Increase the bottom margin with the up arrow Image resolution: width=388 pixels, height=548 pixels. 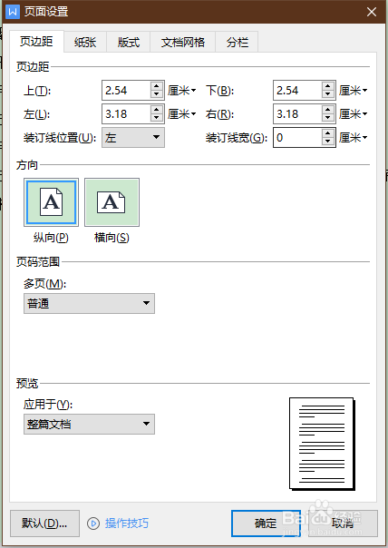click(x=327, y=86)
